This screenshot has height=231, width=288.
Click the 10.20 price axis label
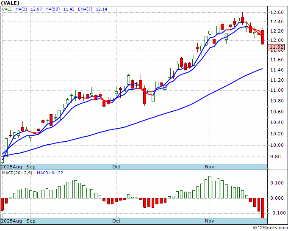[x=277, y=134]
